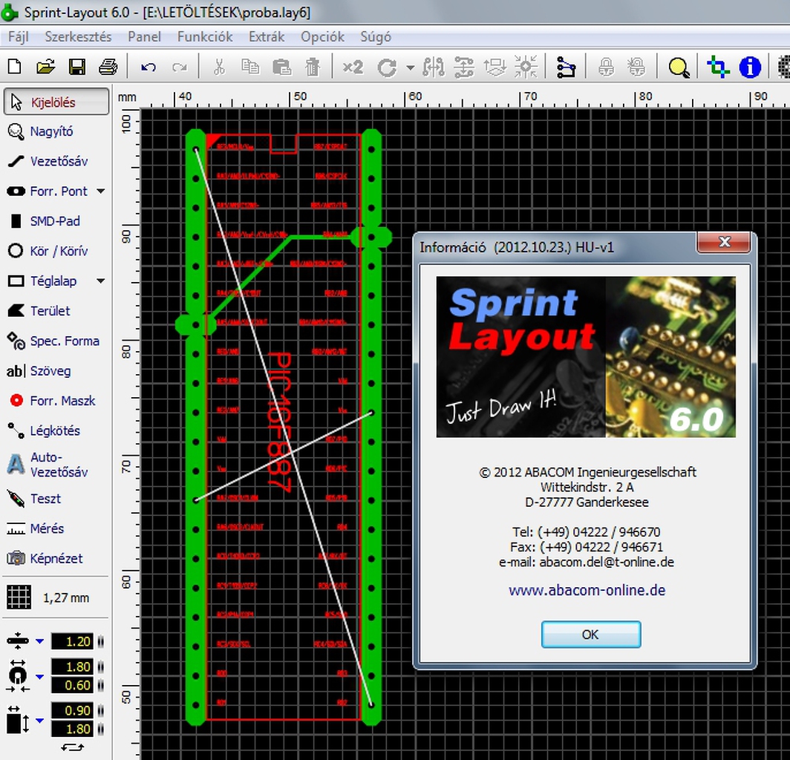The width and height of the screenshot is (790, 760).
Task: Save the layout with the floppy icon
Action: click(x=76, y=67)
